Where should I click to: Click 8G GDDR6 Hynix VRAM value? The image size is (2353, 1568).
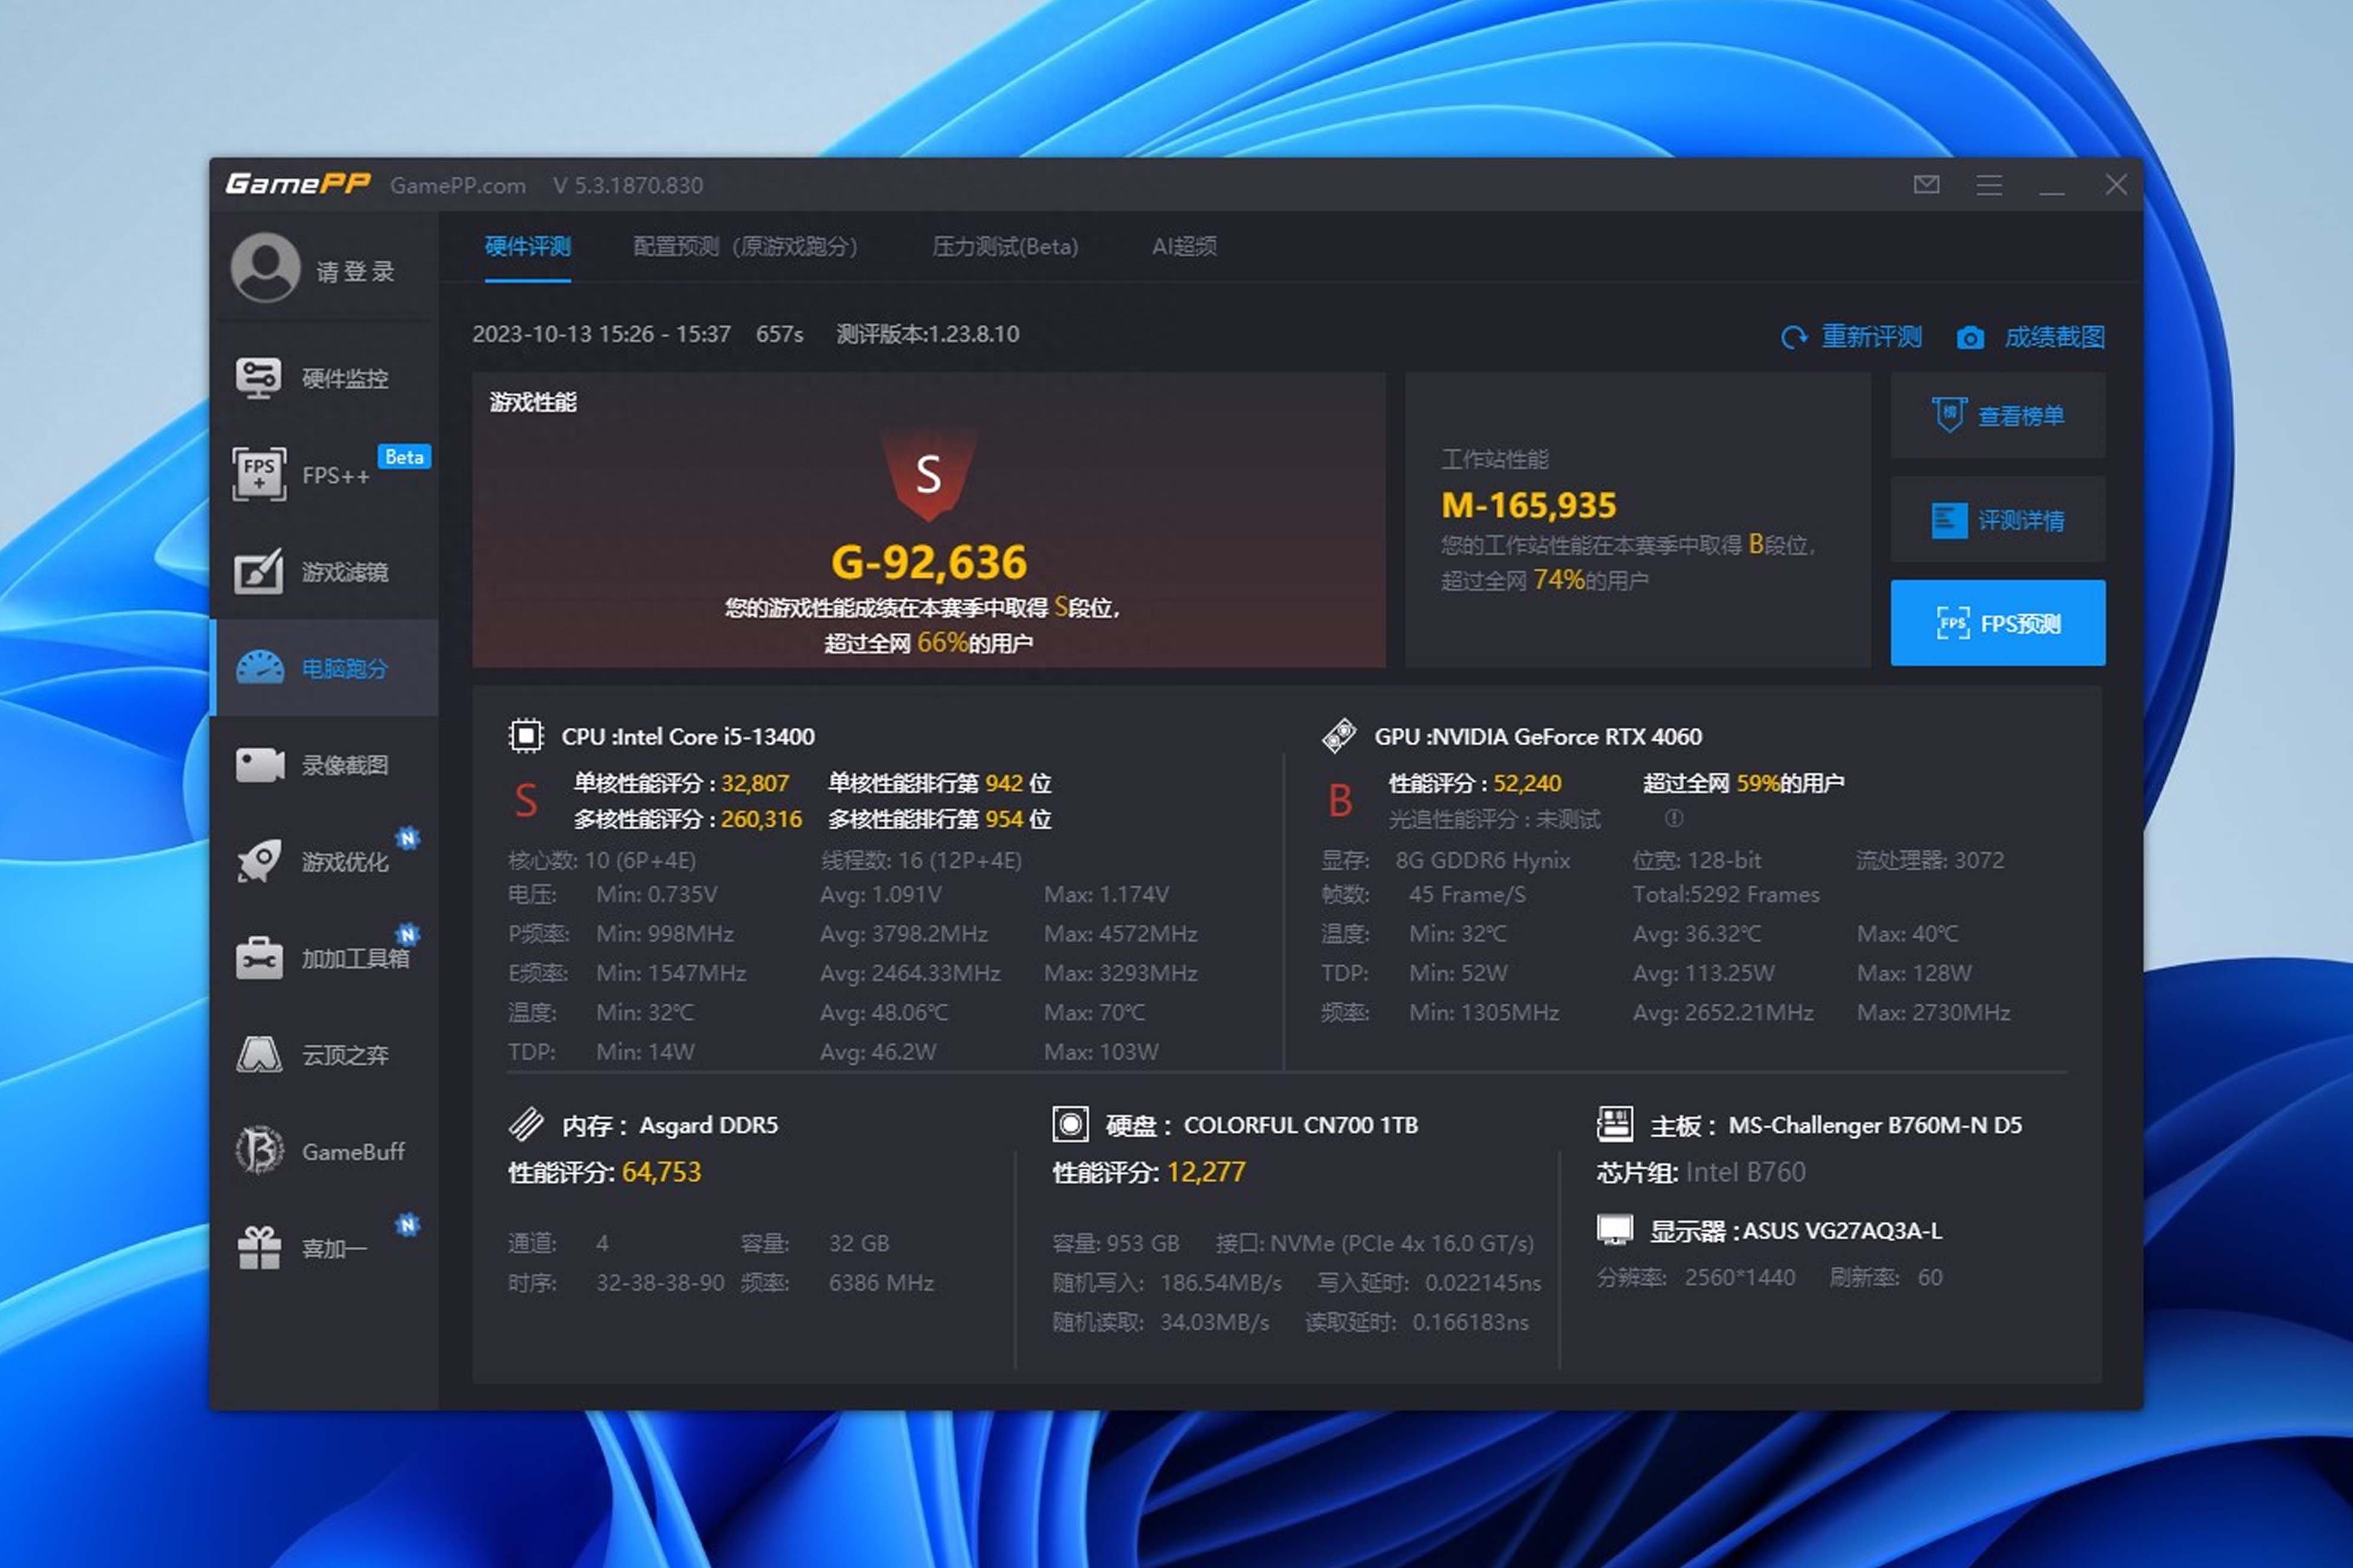point(1481,860)
